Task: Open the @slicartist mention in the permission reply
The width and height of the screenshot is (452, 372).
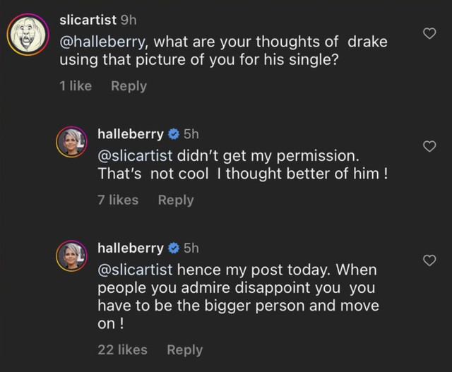Action: pos(134,155)
